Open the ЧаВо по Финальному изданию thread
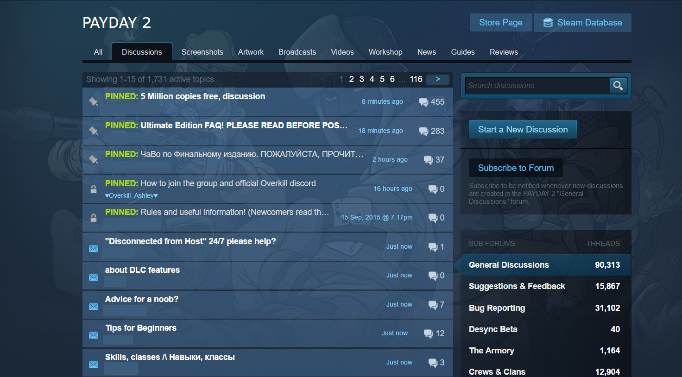 tap(252, 154)
